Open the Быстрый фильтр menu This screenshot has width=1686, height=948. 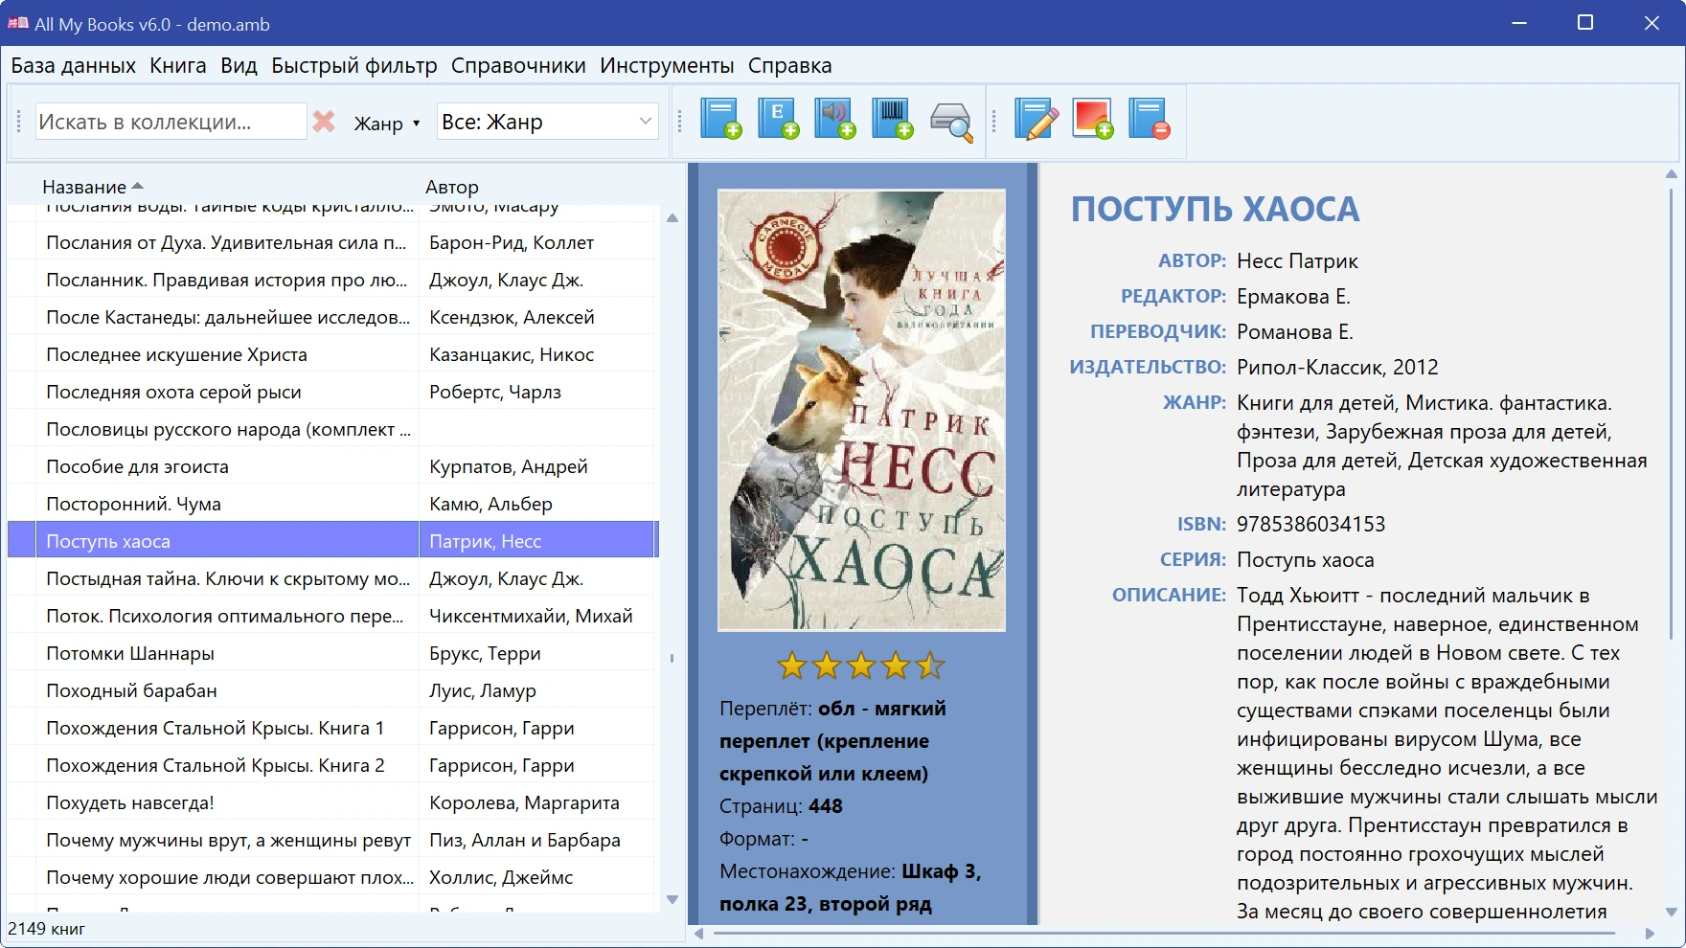354,66
